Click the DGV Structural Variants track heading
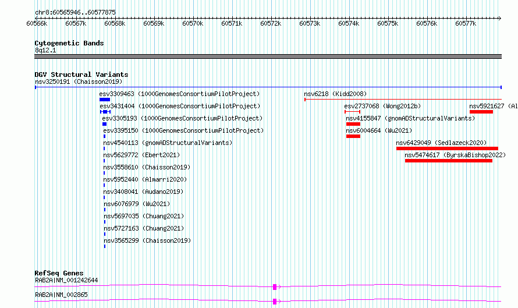518x308 pixels. tap(81, 75)
